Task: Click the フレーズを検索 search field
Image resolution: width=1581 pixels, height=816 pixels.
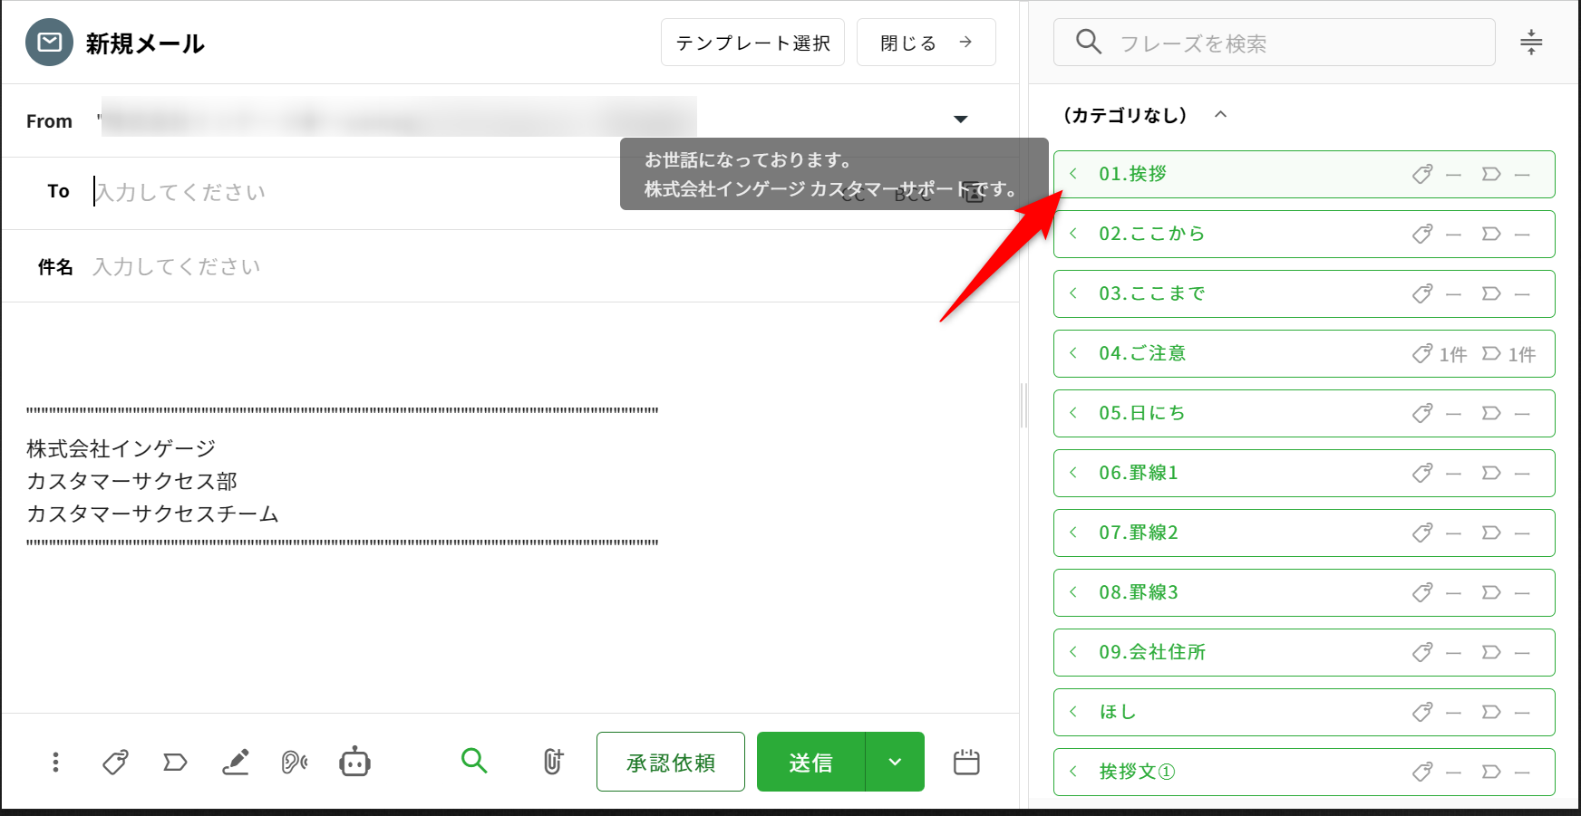Action: 1287,43
